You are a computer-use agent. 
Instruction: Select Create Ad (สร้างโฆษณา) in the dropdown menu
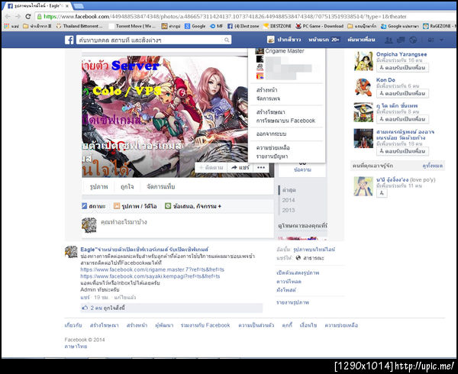(270, 112)
